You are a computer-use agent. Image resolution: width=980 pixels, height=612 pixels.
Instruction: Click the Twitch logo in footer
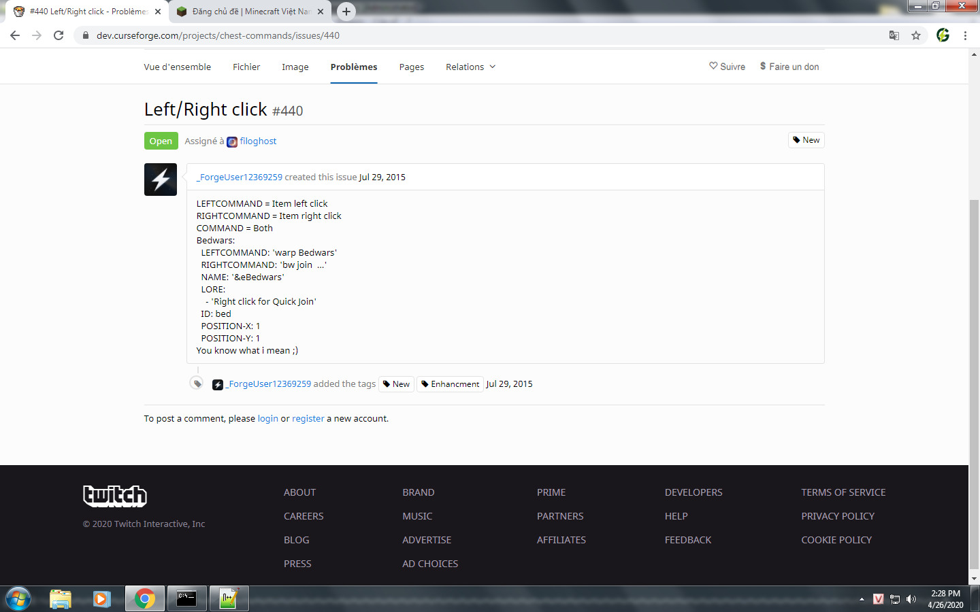[115, 496]
